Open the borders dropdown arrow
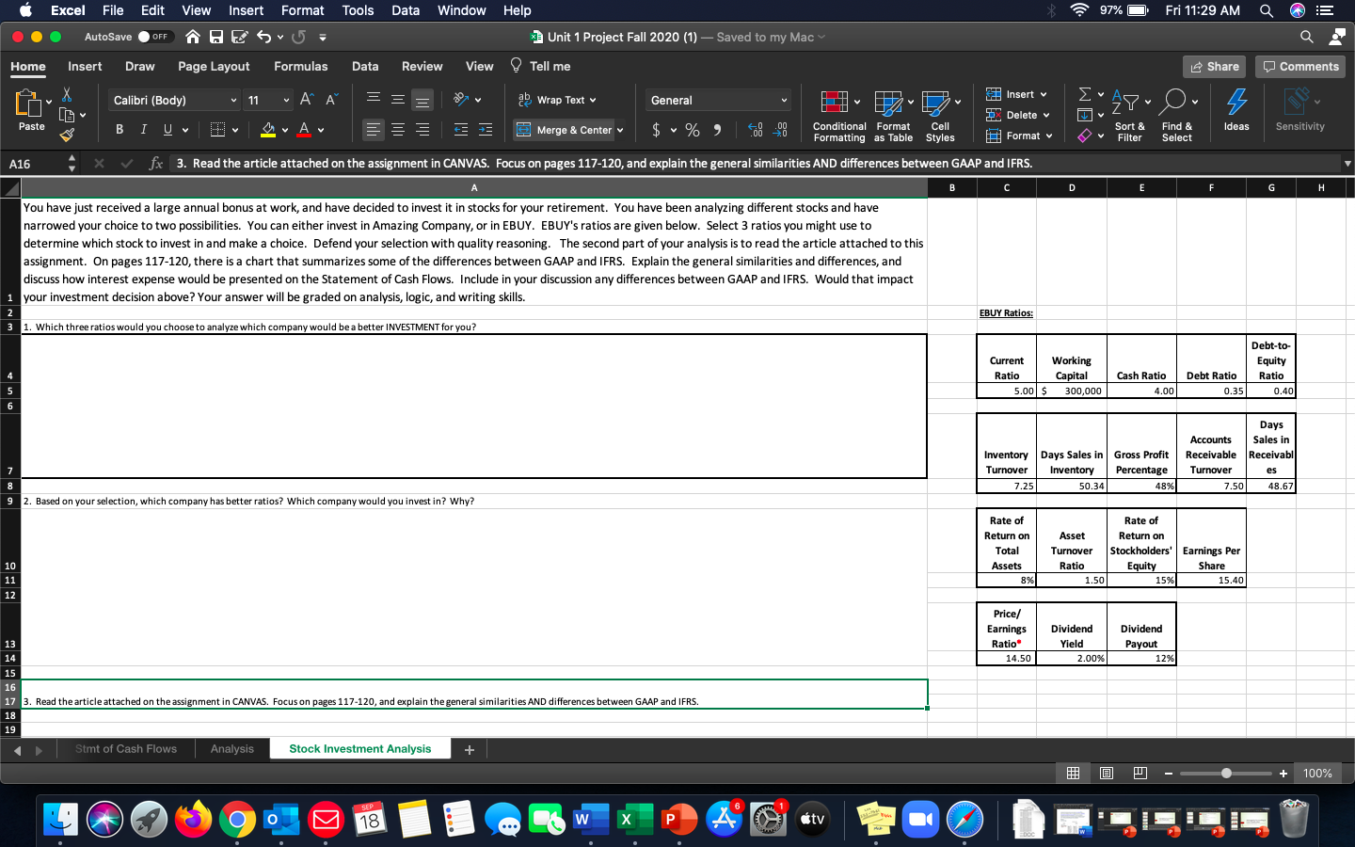 click(235, 130)
